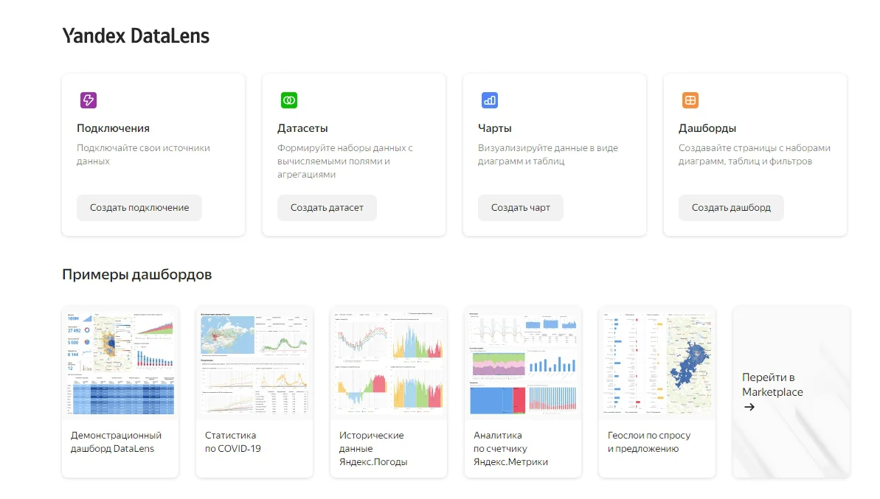The image size is (880, 499).
Task: Click the green Датасеты icon
Action: point(289,100)
